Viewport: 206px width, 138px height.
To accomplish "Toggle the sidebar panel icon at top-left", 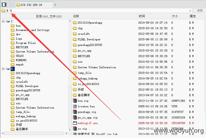I will point(4,5).
